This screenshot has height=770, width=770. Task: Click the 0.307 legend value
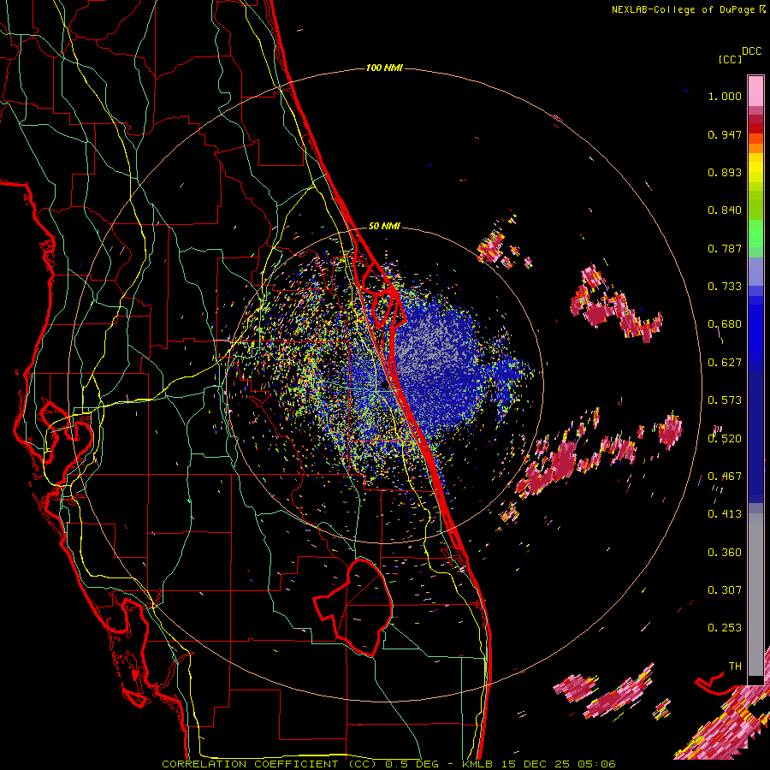pyautogui.click(x=725, y=589)
